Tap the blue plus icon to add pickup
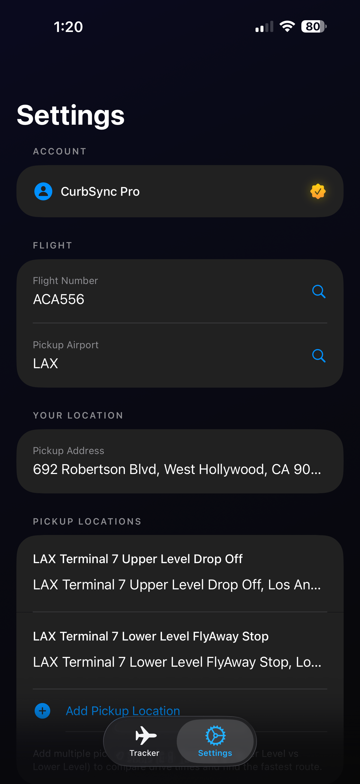The height and width of the screenshot is (784, 360). 43,711
